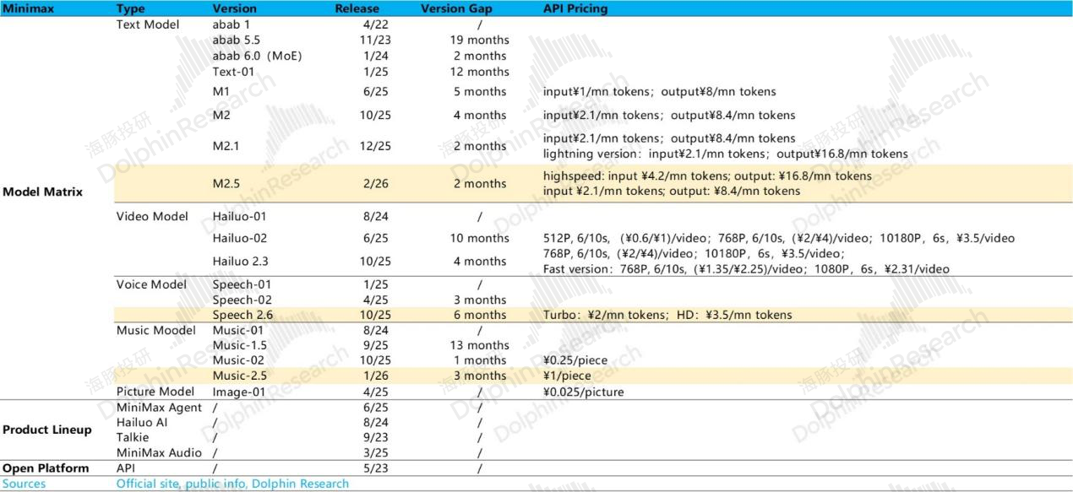The height and width of the screenshot is (492, 1073).
Task: Click the "Music-02" version cell
Action: tap(239, 360)
